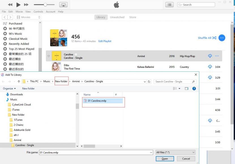Viewport: 235px width, 164px height.
Task: Open the All files type filter dropdown
Action: 176,152
